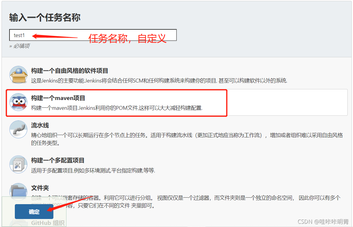
Task: Select 构建一个自由风格的软件项目 title
Action: (70, 71)
